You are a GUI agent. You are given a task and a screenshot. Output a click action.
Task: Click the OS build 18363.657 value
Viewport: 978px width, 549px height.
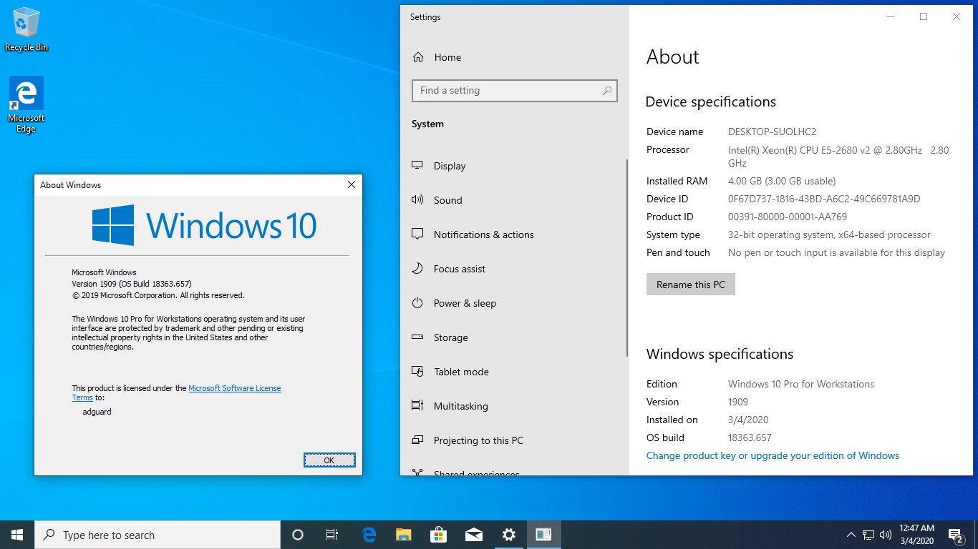click(x=750, y=437)
